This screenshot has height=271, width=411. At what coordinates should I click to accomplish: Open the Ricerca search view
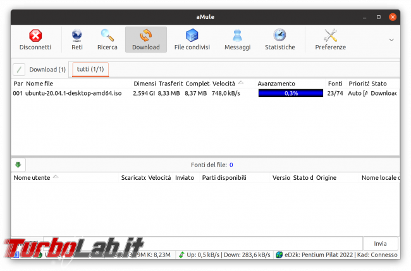point(107,40)
